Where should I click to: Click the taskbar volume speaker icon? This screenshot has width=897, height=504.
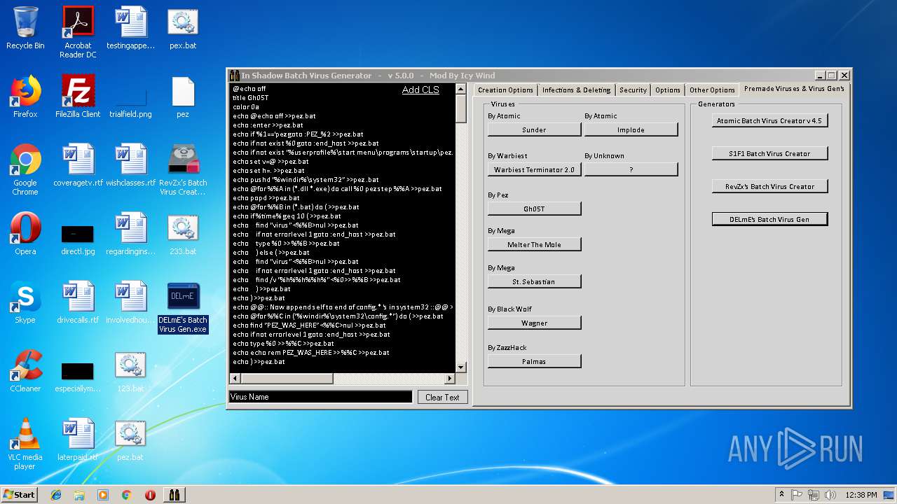(830, 495)
